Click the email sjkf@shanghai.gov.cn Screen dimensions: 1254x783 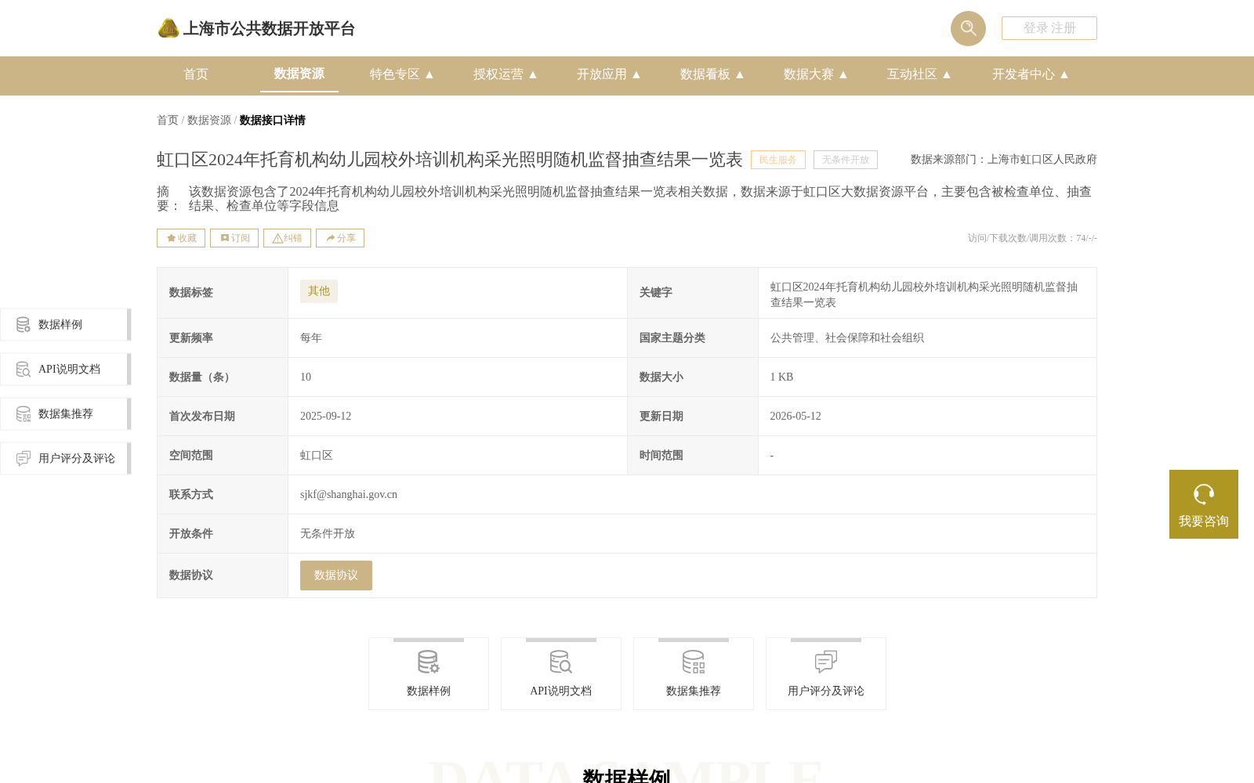click(349, 495)
